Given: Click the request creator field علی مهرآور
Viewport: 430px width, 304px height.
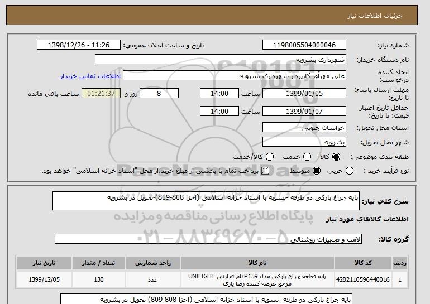Looking at the screenshot, I should (235, 76).
